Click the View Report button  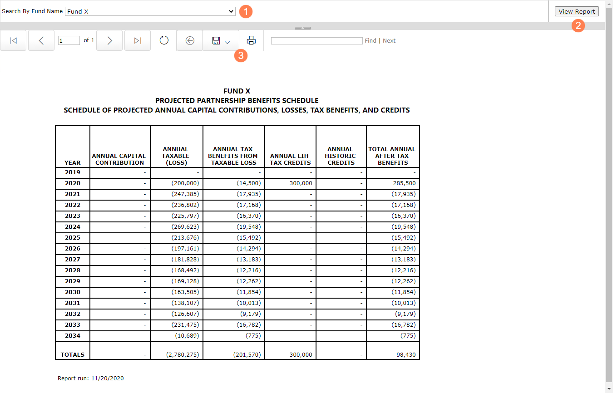click(x=577, y=12)
